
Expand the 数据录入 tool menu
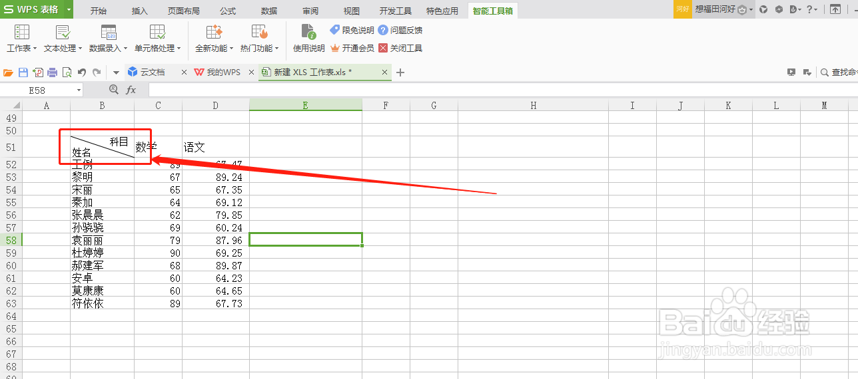coord(109,48)
